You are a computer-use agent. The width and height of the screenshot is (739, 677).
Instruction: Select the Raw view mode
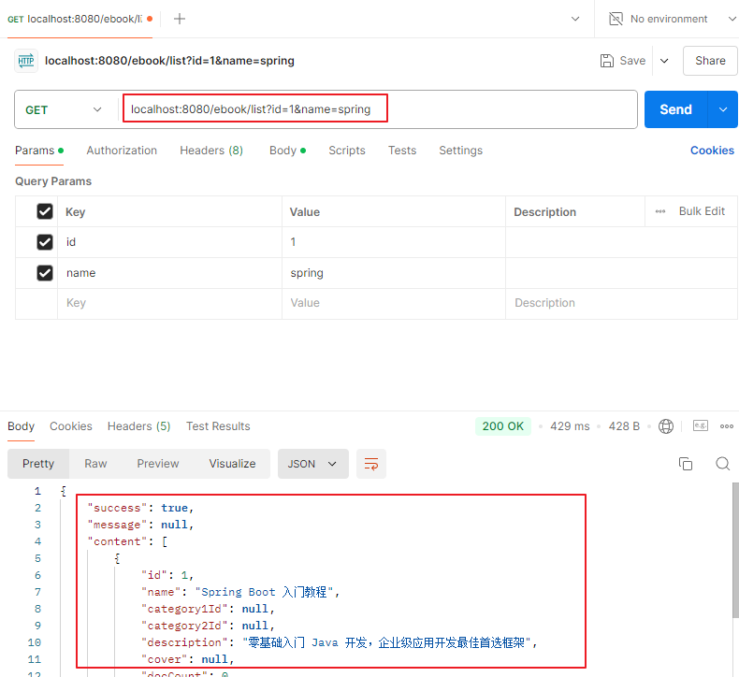[x=95, y=464]
